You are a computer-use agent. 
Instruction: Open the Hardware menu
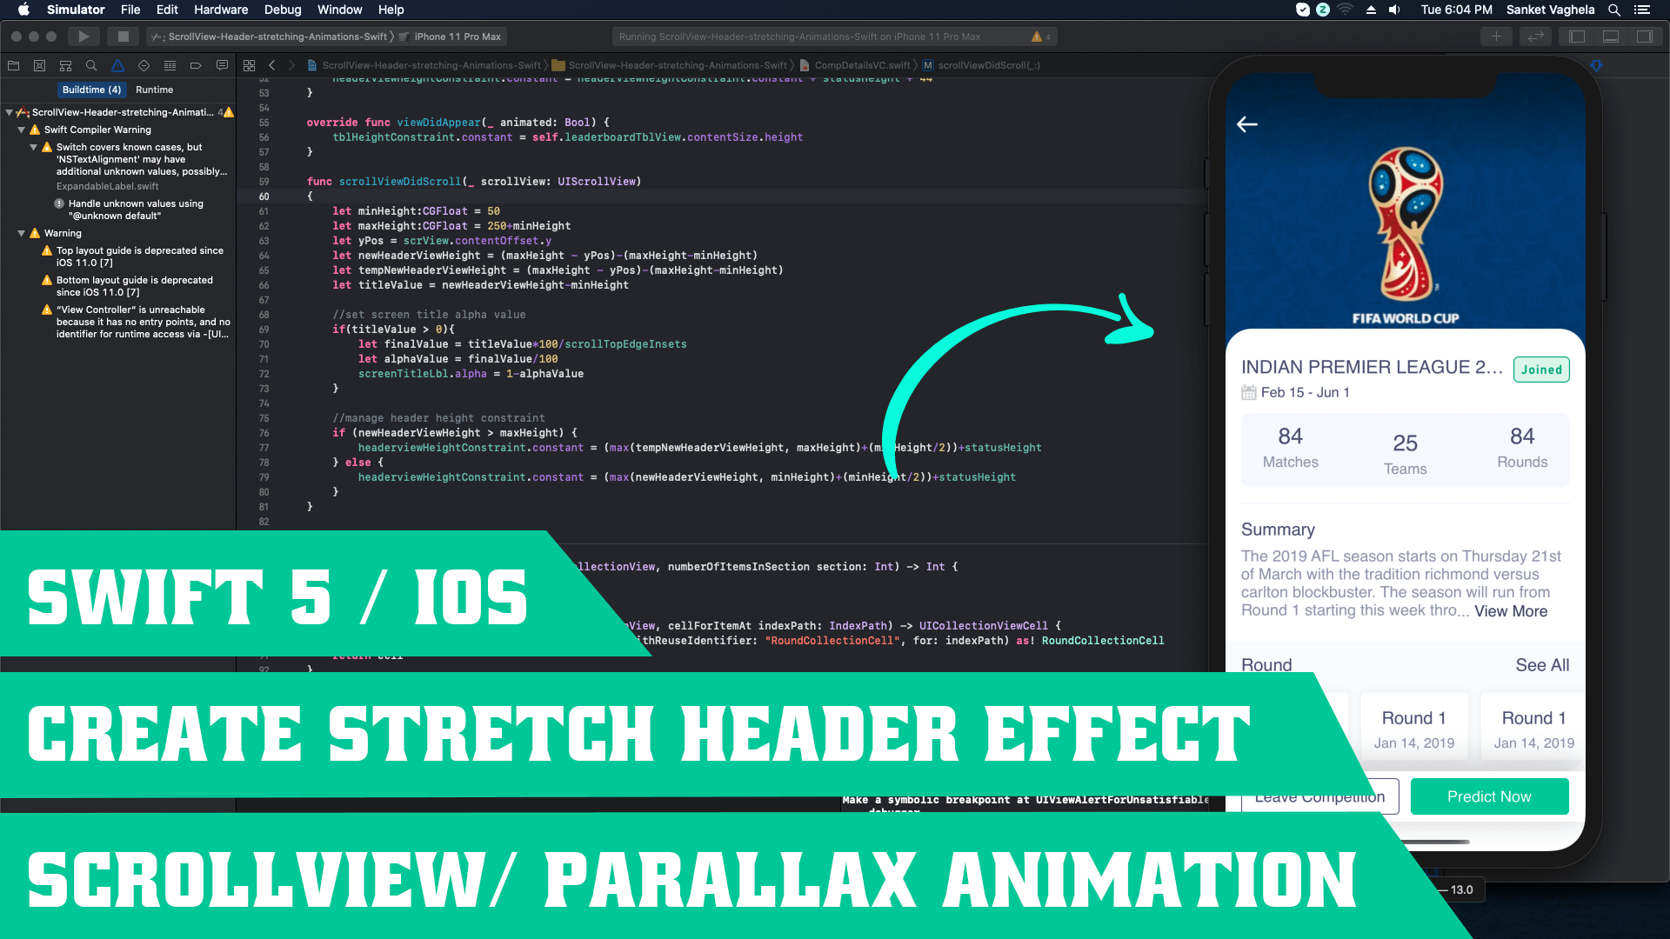click(x=221, y=10)
